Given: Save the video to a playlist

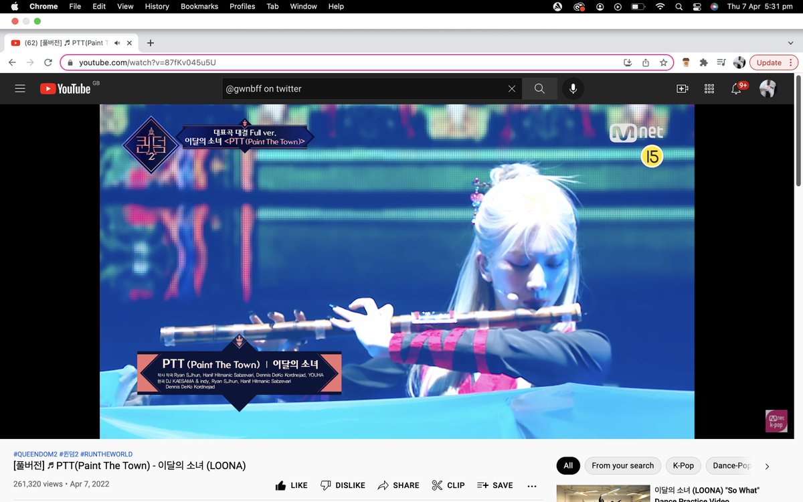Looking at the screenshot, I should tap(495, 485).
